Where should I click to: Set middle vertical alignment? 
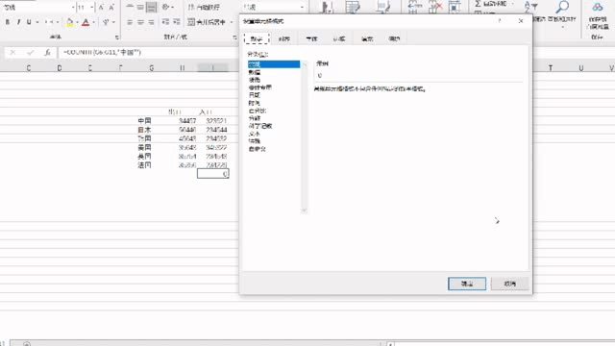point(140,7)
